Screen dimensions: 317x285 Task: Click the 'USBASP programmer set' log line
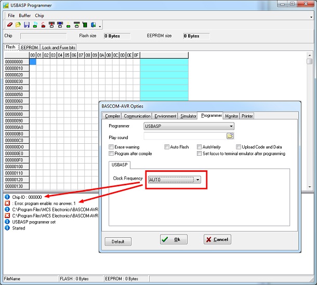tap(34, 222)
